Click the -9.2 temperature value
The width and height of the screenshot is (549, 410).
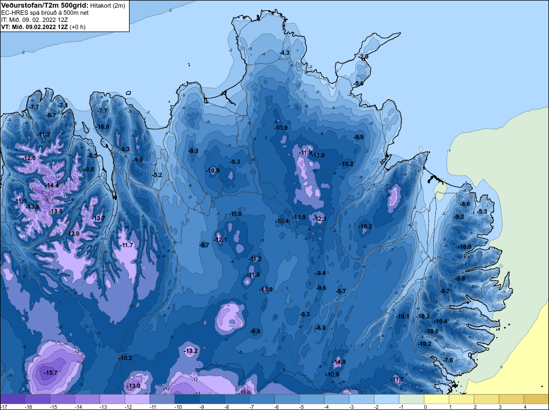[x=459, y=217]
